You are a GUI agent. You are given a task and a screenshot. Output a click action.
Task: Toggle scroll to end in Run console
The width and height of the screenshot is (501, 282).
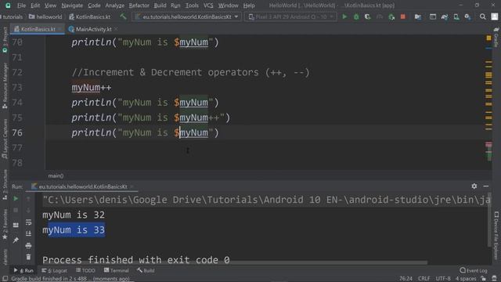(x=28, y=233)
